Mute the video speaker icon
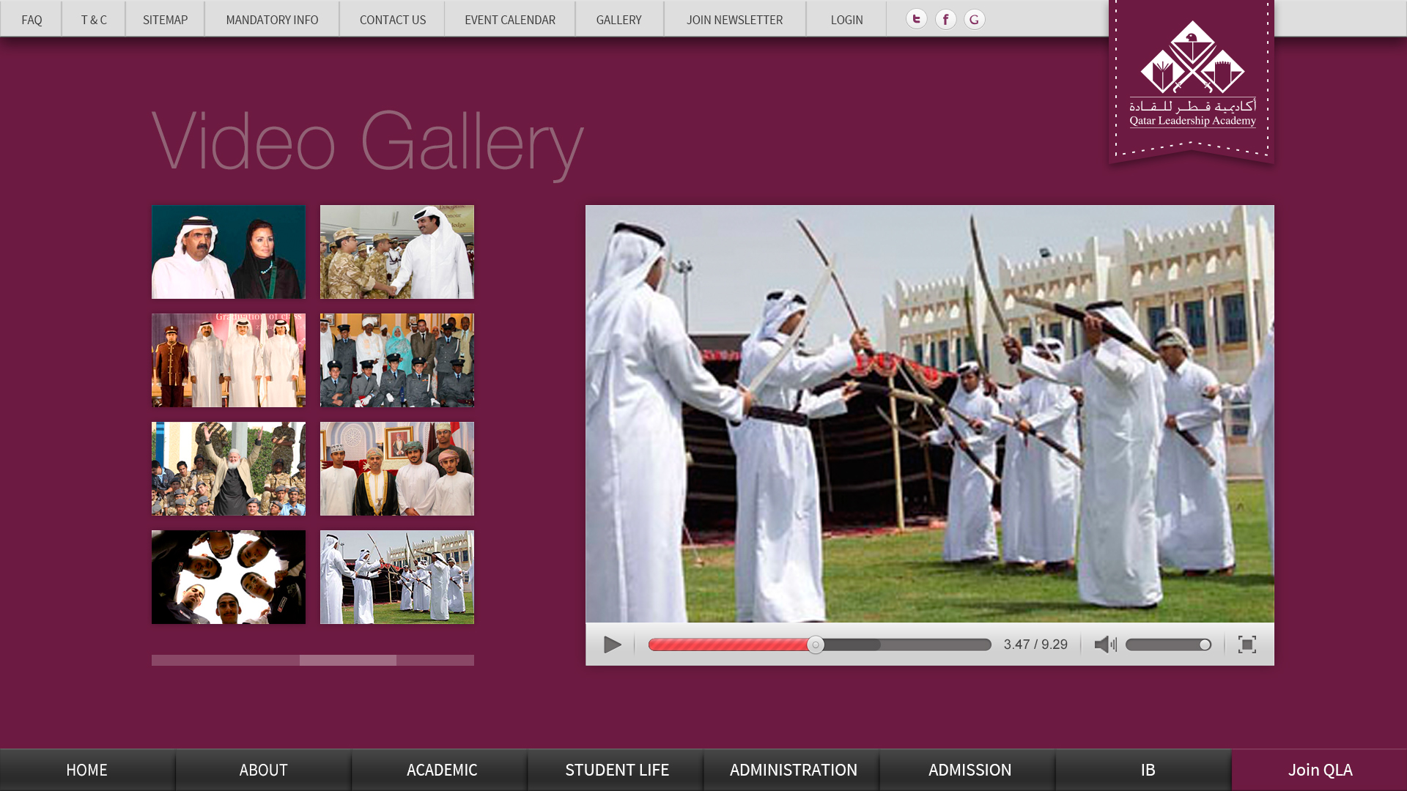The width and height of the screenshot is (1407, 791). [1104, 645]
